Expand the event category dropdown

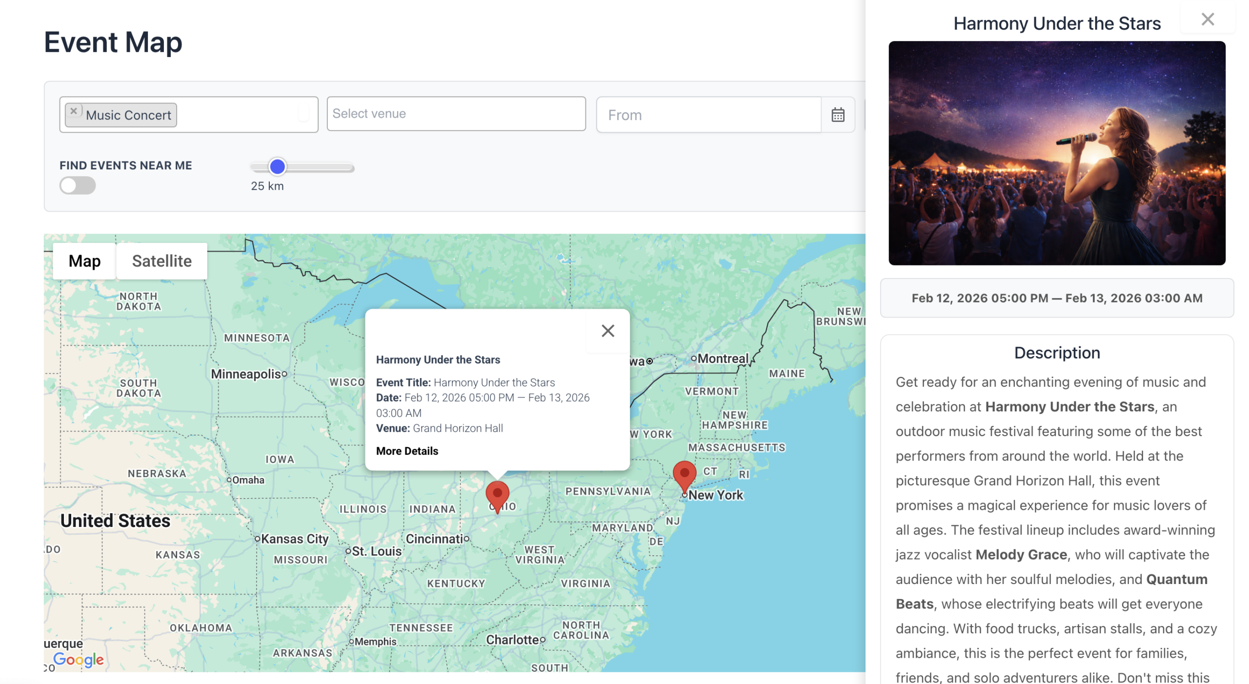click(x=303, y=115)
